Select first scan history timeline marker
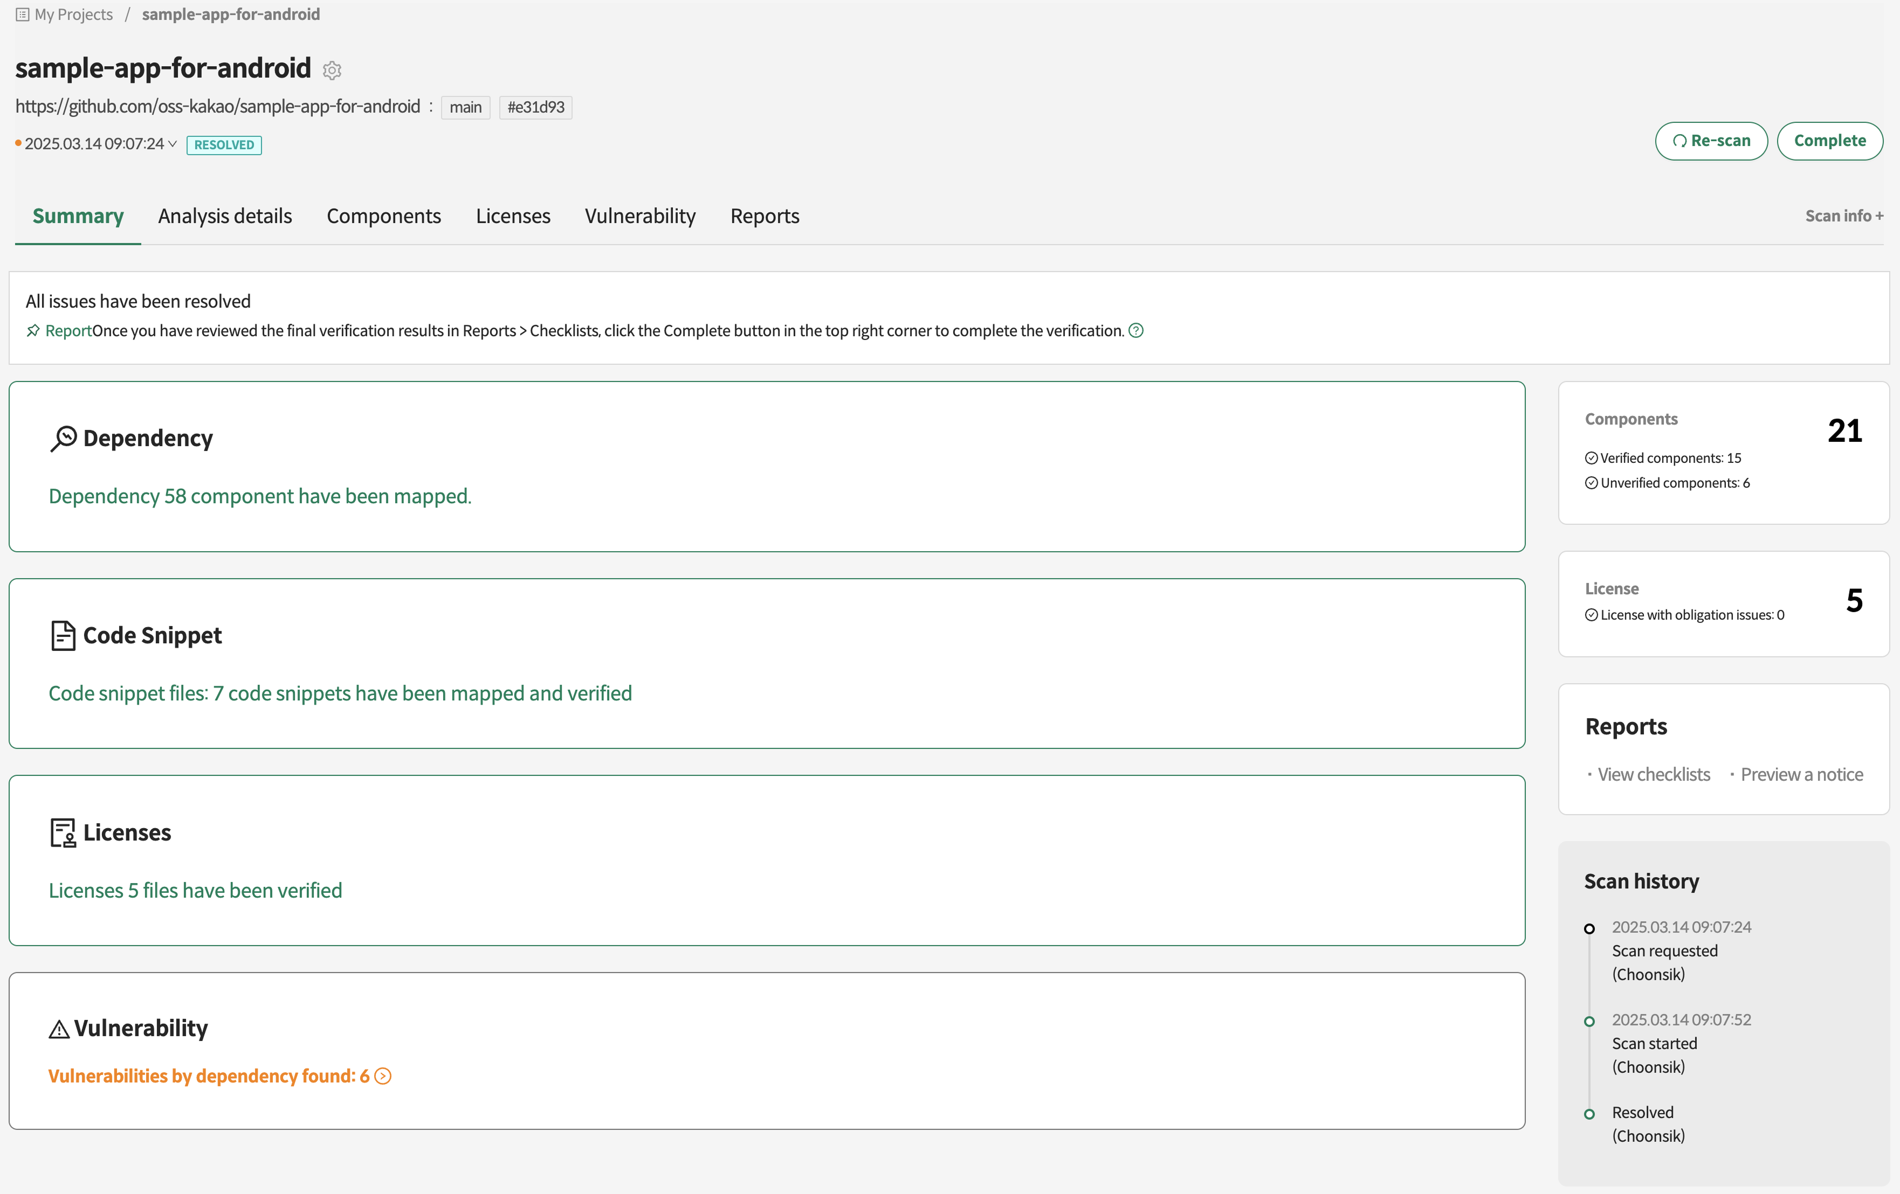 (1589, 929)
